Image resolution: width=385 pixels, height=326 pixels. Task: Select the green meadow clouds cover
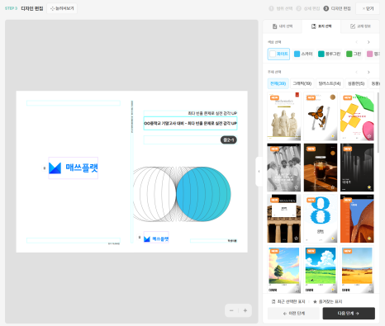(x=321, y=270)
